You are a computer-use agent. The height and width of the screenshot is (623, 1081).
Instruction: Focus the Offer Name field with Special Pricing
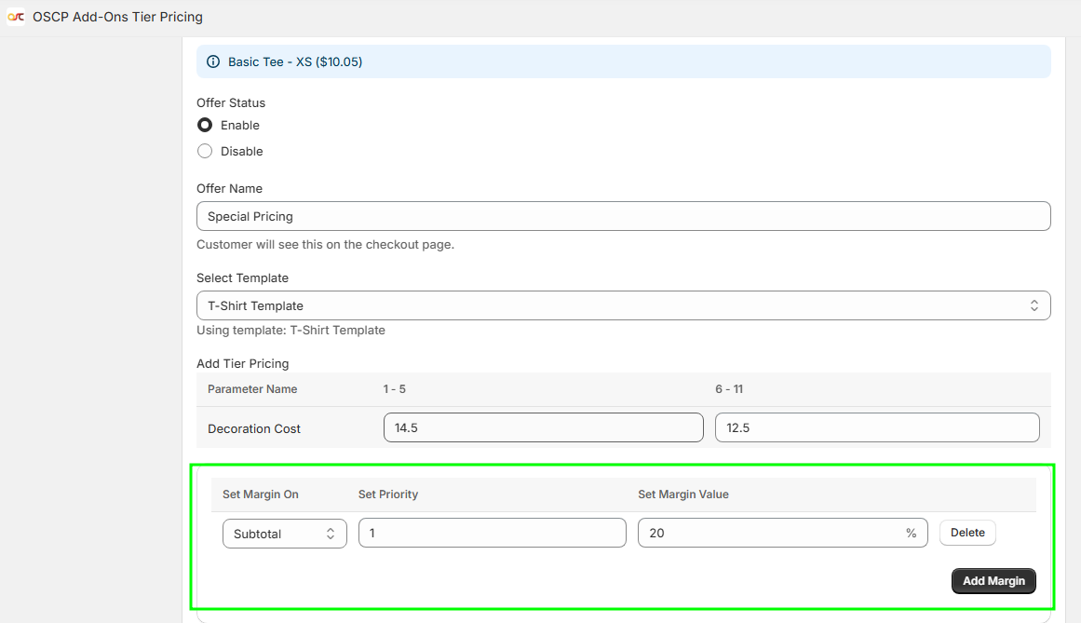point(622,216)
